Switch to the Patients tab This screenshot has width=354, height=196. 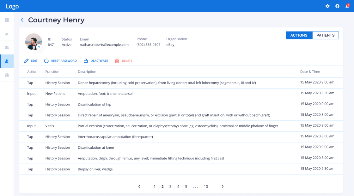pos(325,35)
